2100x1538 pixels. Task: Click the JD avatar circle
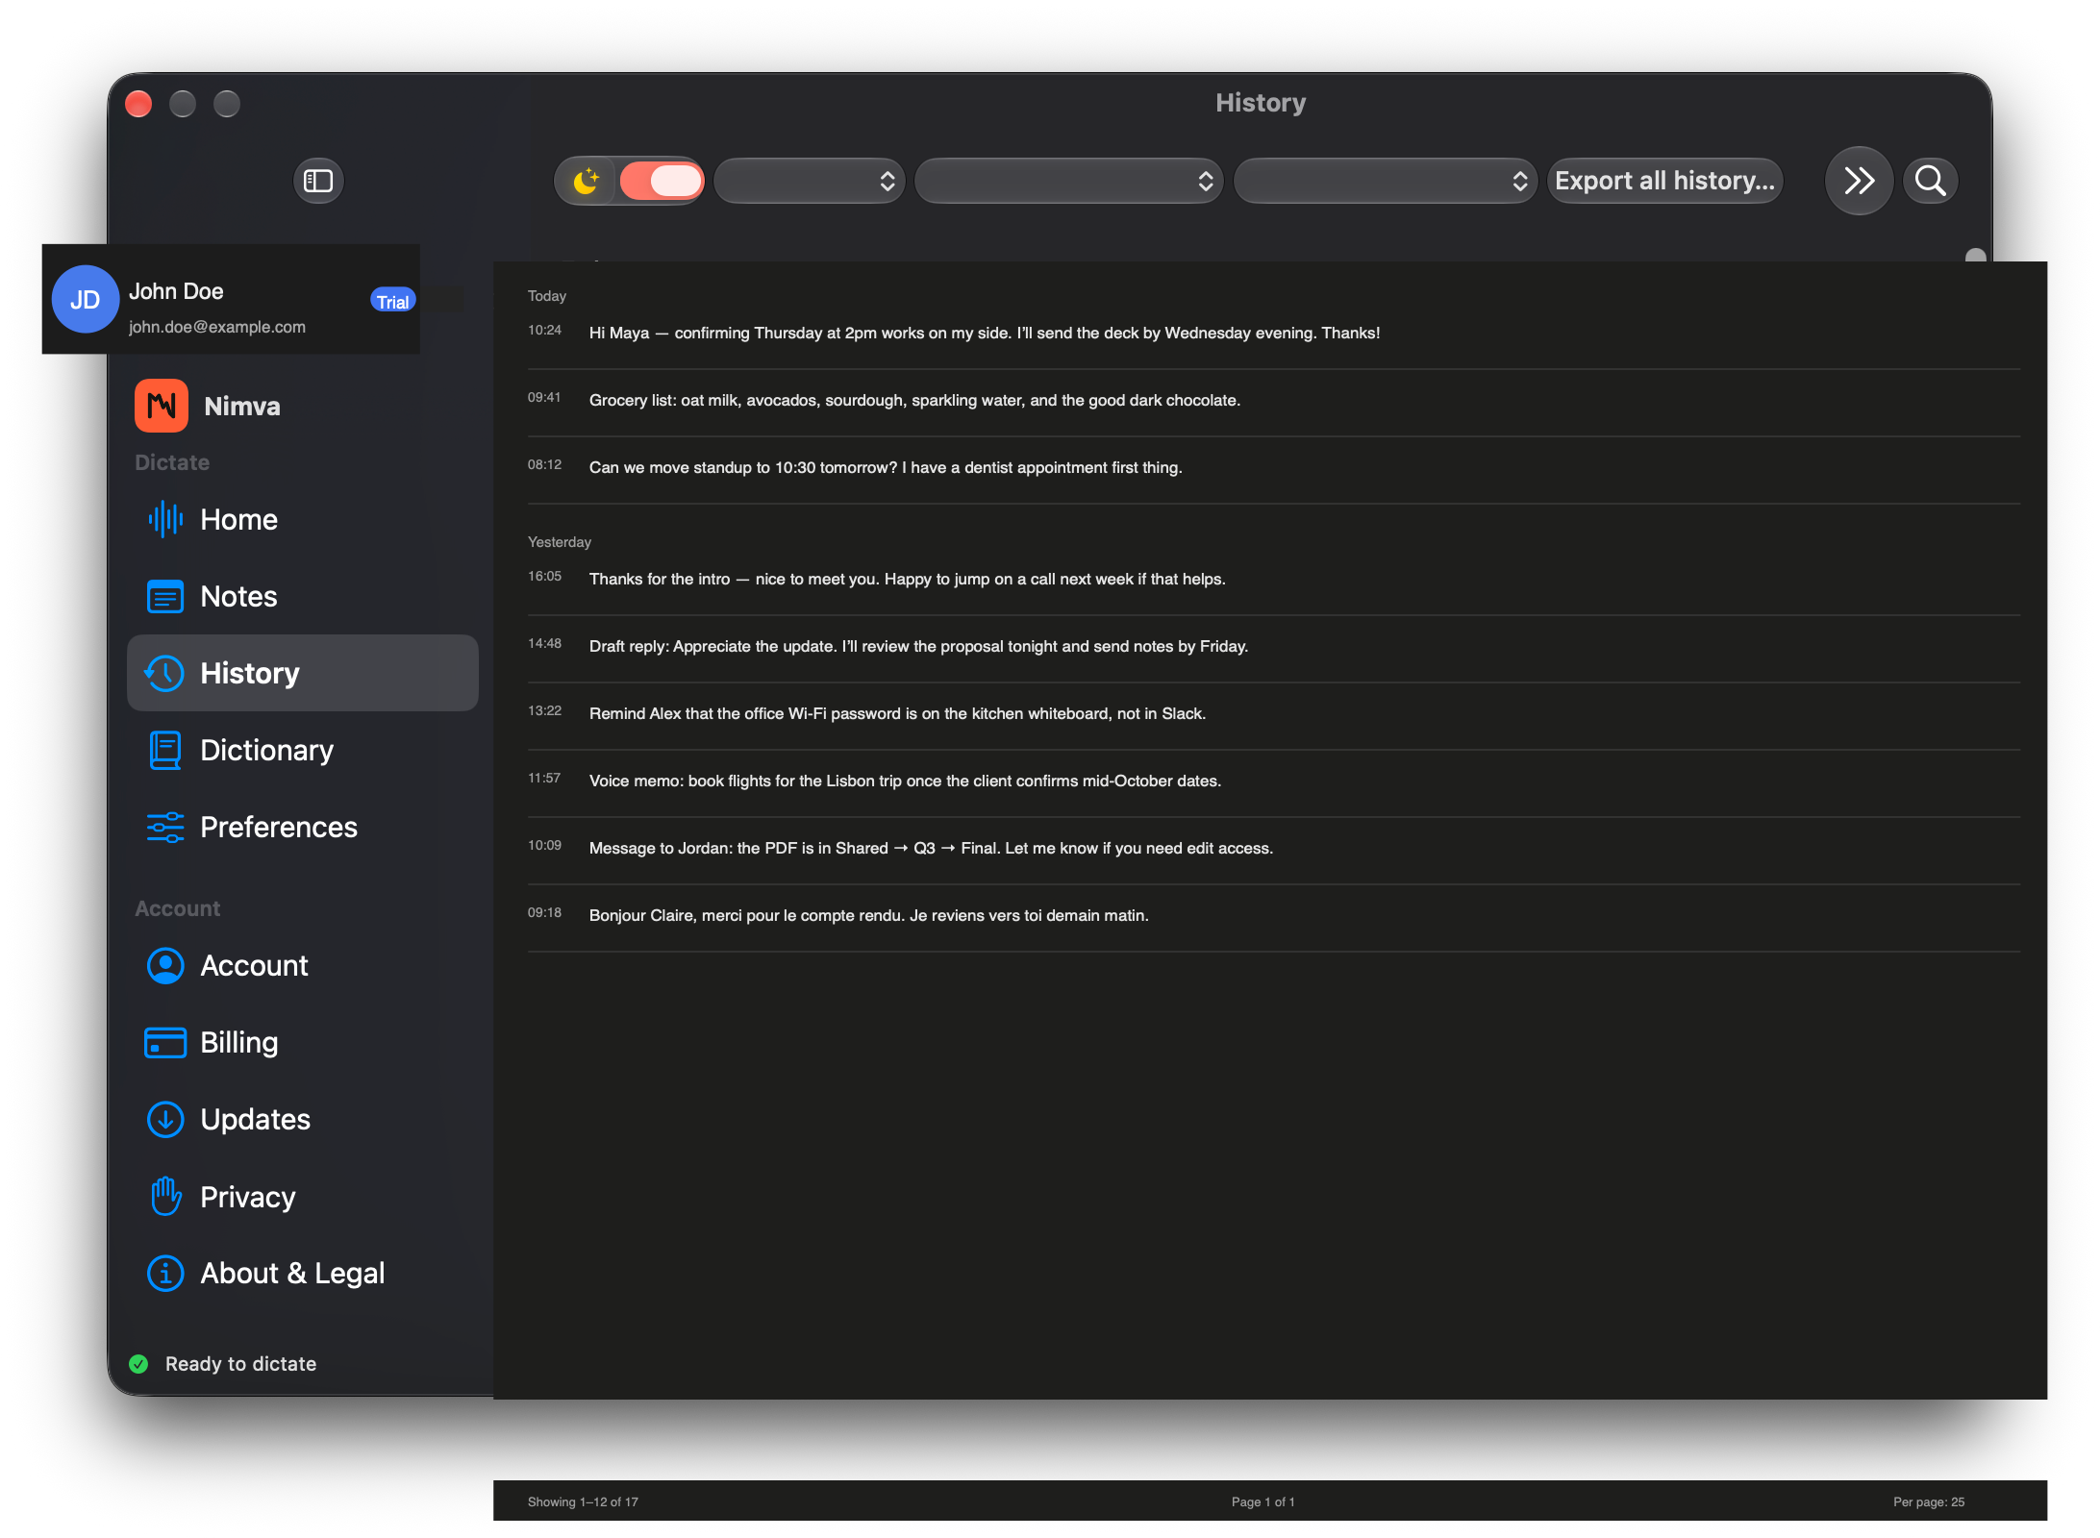coord(86,300)
